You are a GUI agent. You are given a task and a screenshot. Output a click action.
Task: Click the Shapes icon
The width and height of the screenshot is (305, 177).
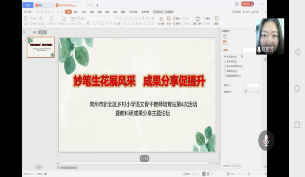(169, 19)
